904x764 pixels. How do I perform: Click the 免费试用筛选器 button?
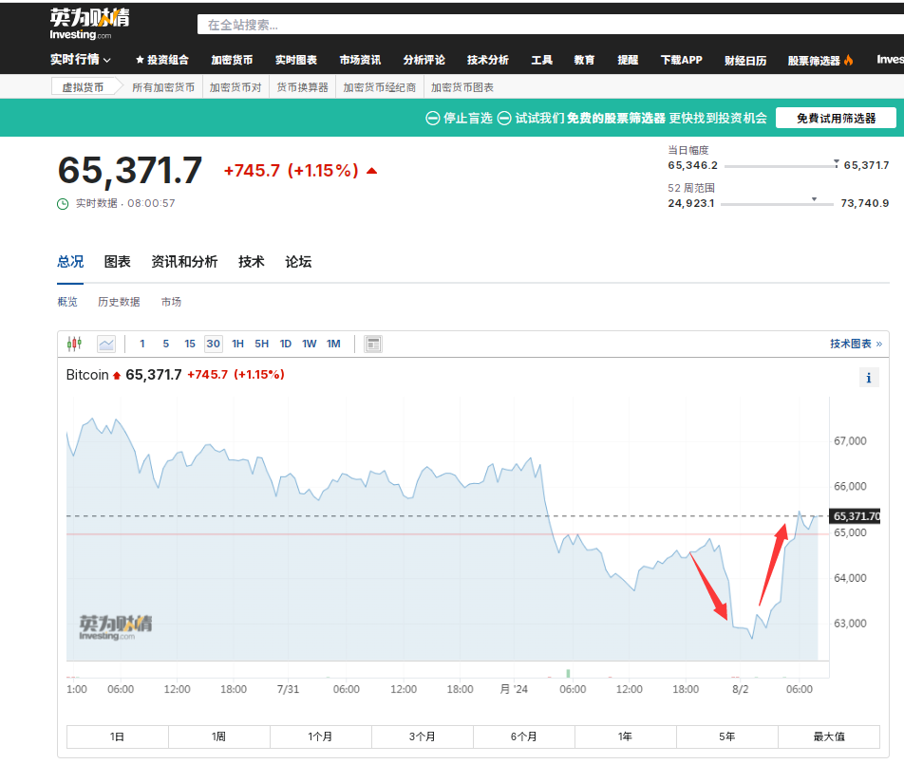(x=836, y=118)
